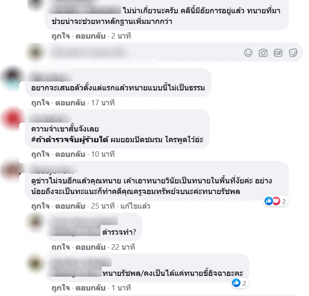Screen dimensions: 309x296
Task: Open hashtag #ถ้าตำรวจจับผู้ร้ายได้
Action: pyautogui.click(x=70, y=139)
